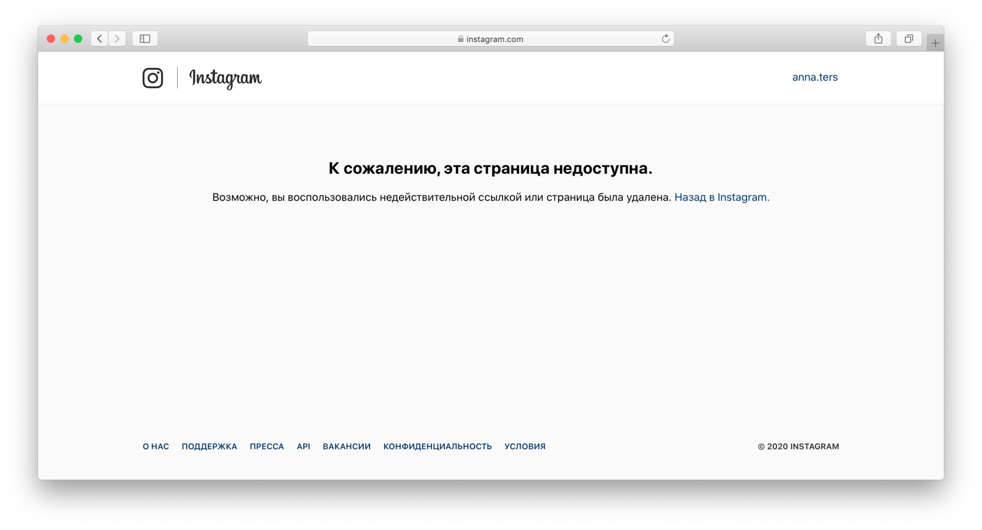This screenshot has width=982, height=530.
Task: Open the "О НАС" footer link
Action: coord(155,446)
